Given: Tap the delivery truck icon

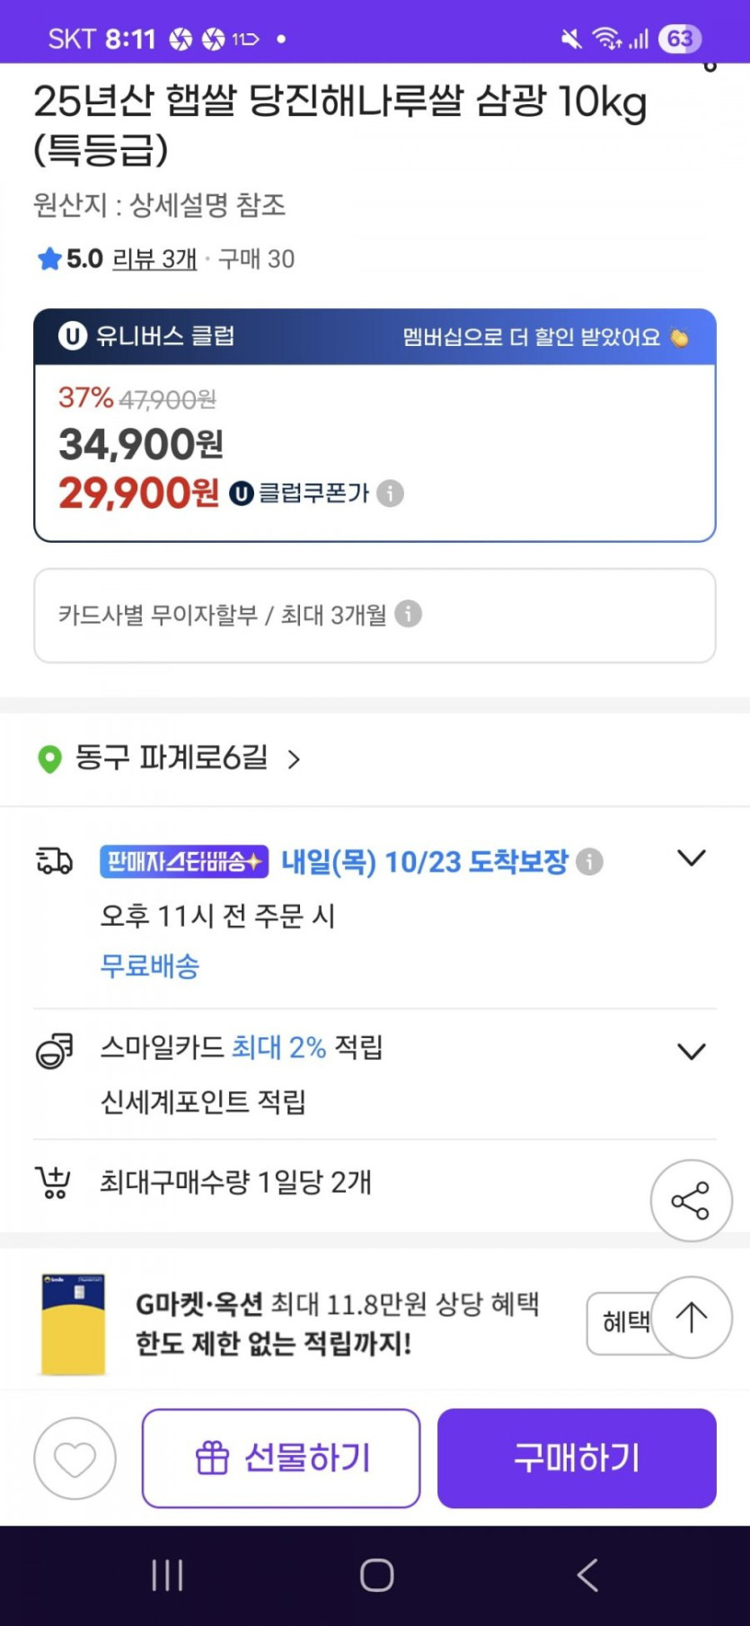Looking at the screenshot, I should click(x=54, y=861).
